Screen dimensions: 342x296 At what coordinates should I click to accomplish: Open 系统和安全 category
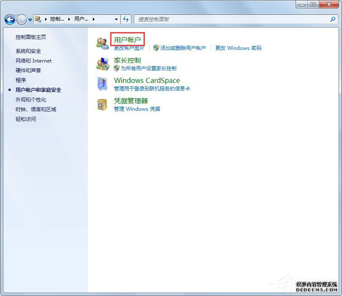click(x=28, y=51)
